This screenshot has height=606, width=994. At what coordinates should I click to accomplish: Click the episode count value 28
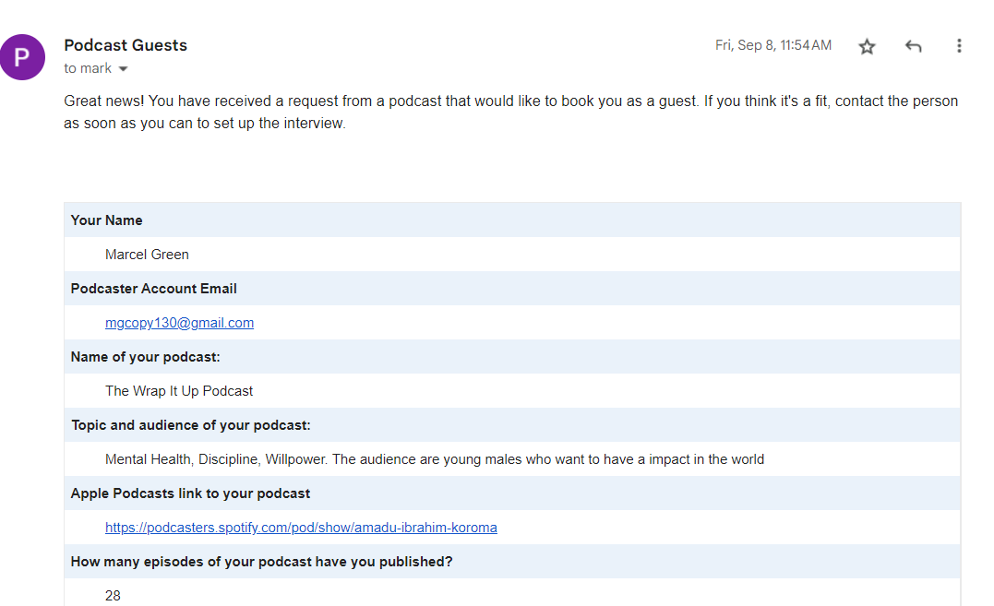[x=113, y=596]
